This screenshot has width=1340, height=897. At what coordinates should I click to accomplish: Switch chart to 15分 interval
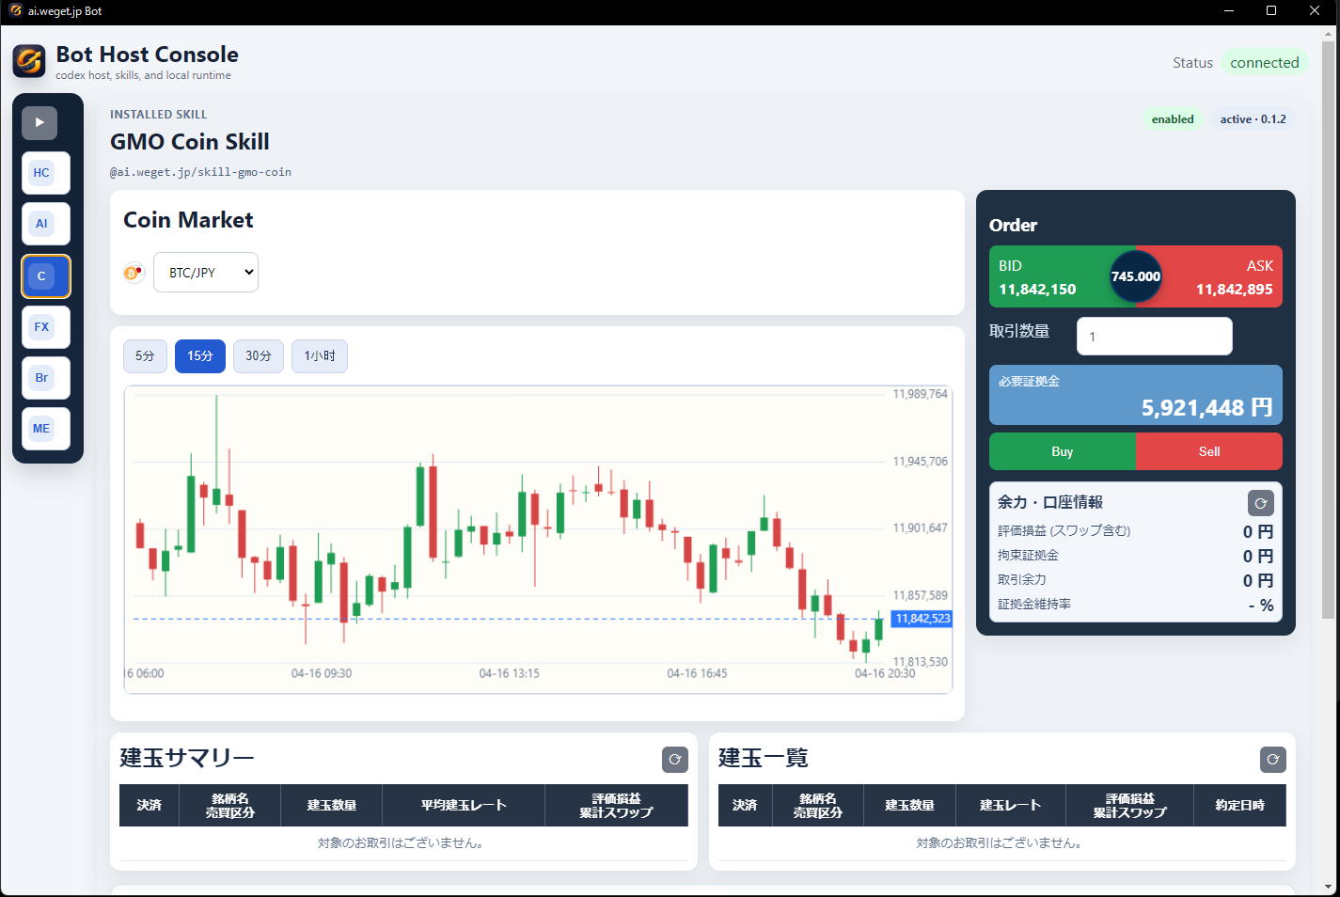coord(200,356)
